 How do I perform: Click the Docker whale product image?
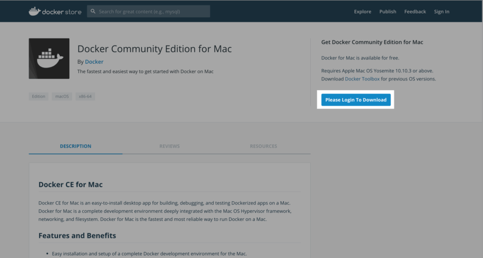click(x=49, y=58)
